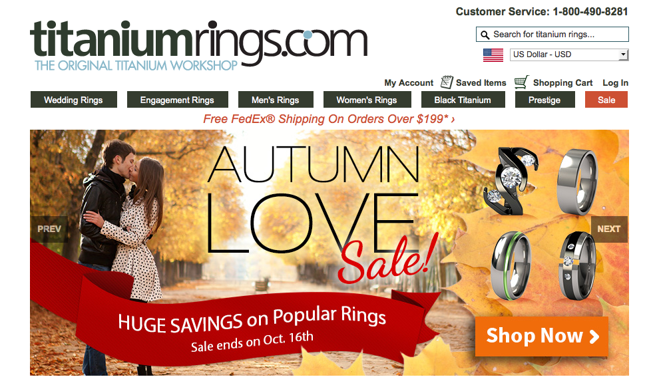Click the Saved Items notepad icon

point(447,82)
